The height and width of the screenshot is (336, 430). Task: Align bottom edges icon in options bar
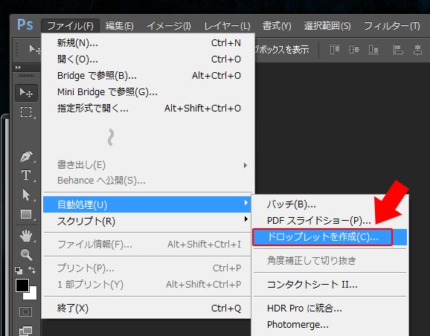(x=373, y=50)
